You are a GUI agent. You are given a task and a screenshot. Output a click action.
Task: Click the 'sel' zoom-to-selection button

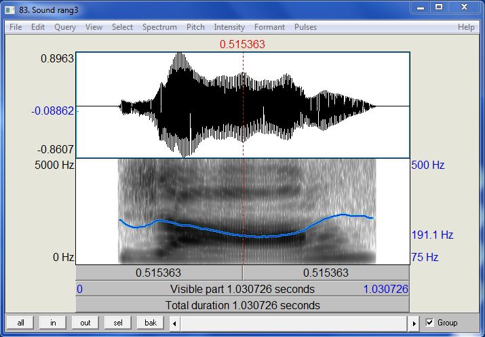tap(118, 323)
